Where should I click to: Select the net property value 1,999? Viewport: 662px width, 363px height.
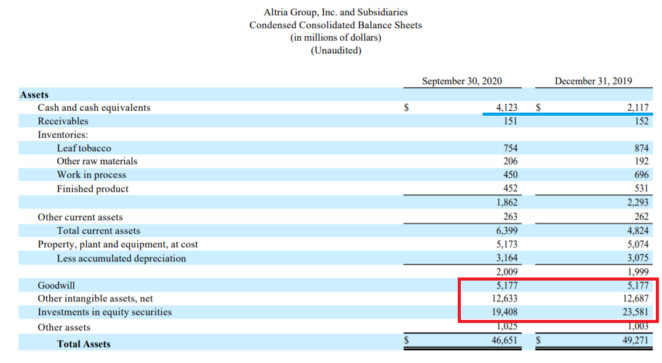pyautogui.click(x=637, y=272)
